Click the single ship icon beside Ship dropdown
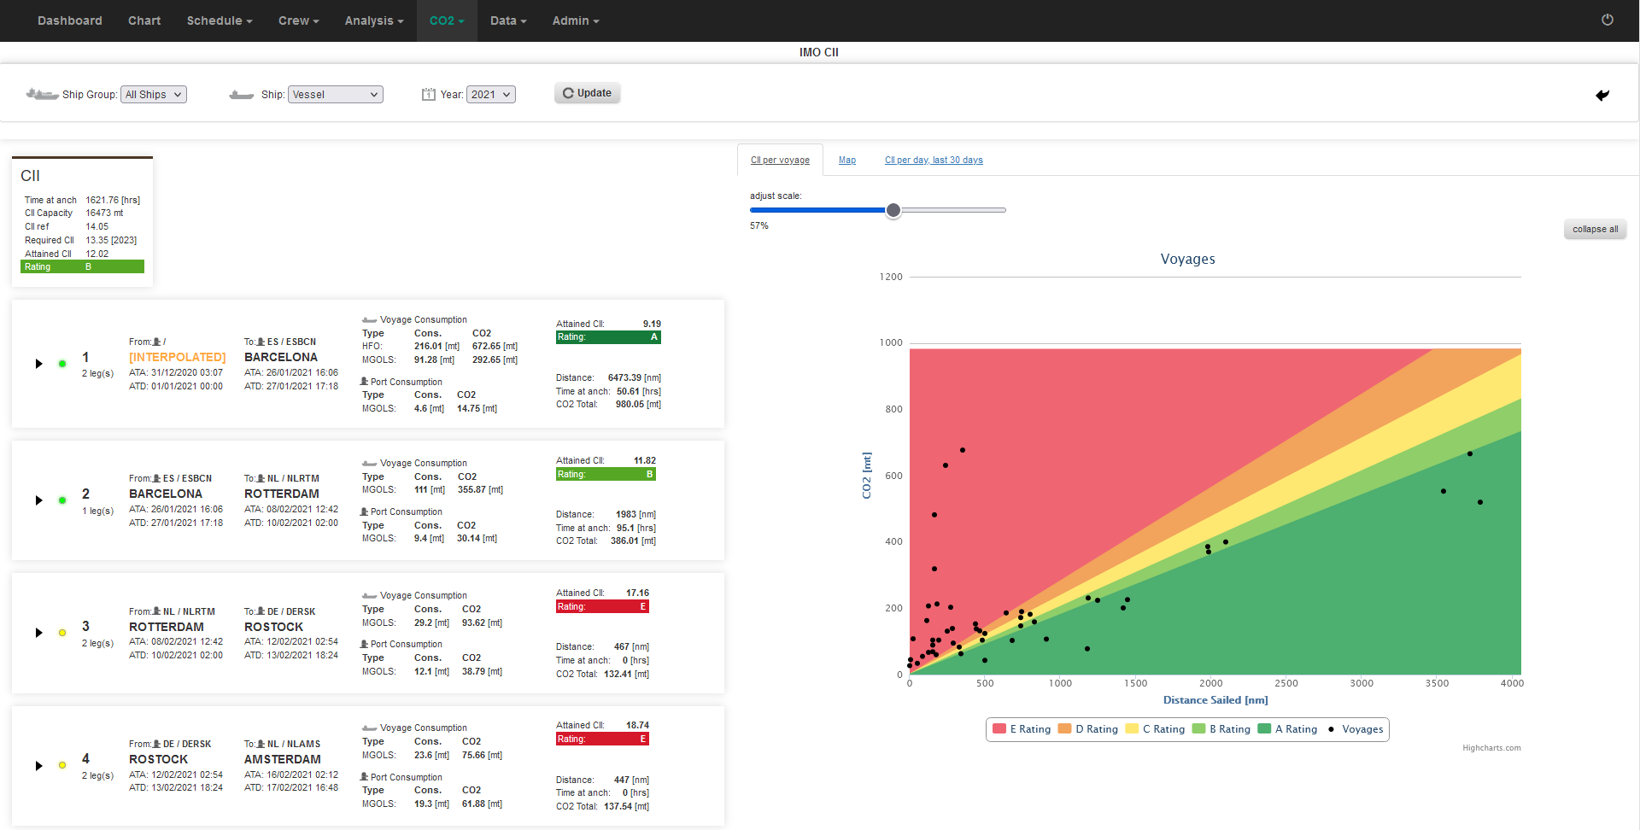 (x=241, y=94)
